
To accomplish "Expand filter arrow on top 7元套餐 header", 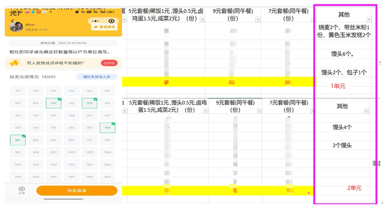I will coord(311,19).
